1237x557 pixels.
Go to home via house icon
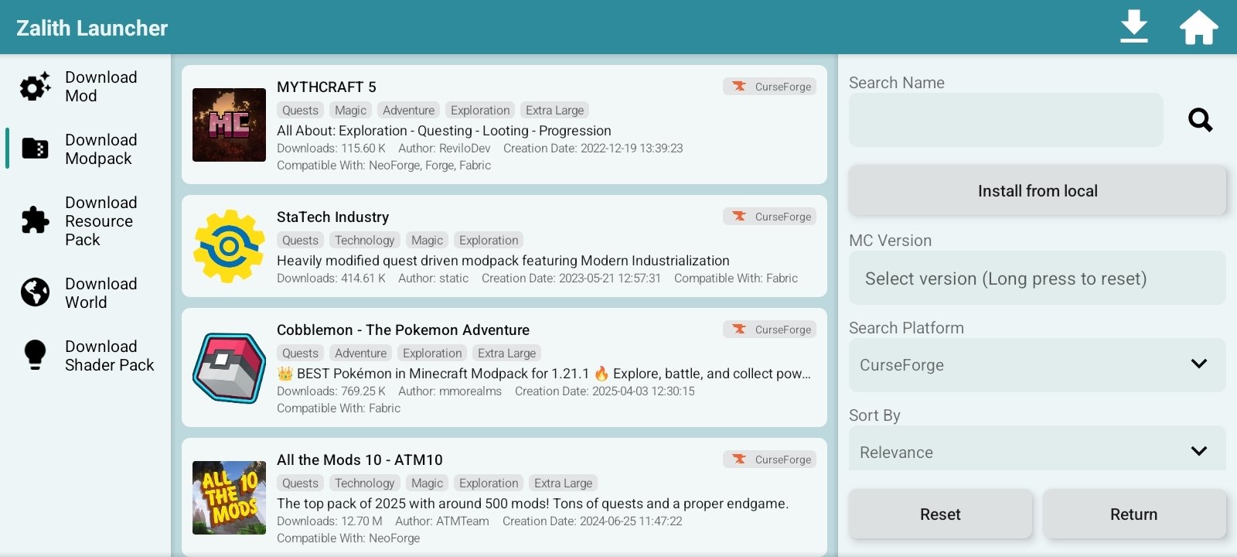(1198, 27)
